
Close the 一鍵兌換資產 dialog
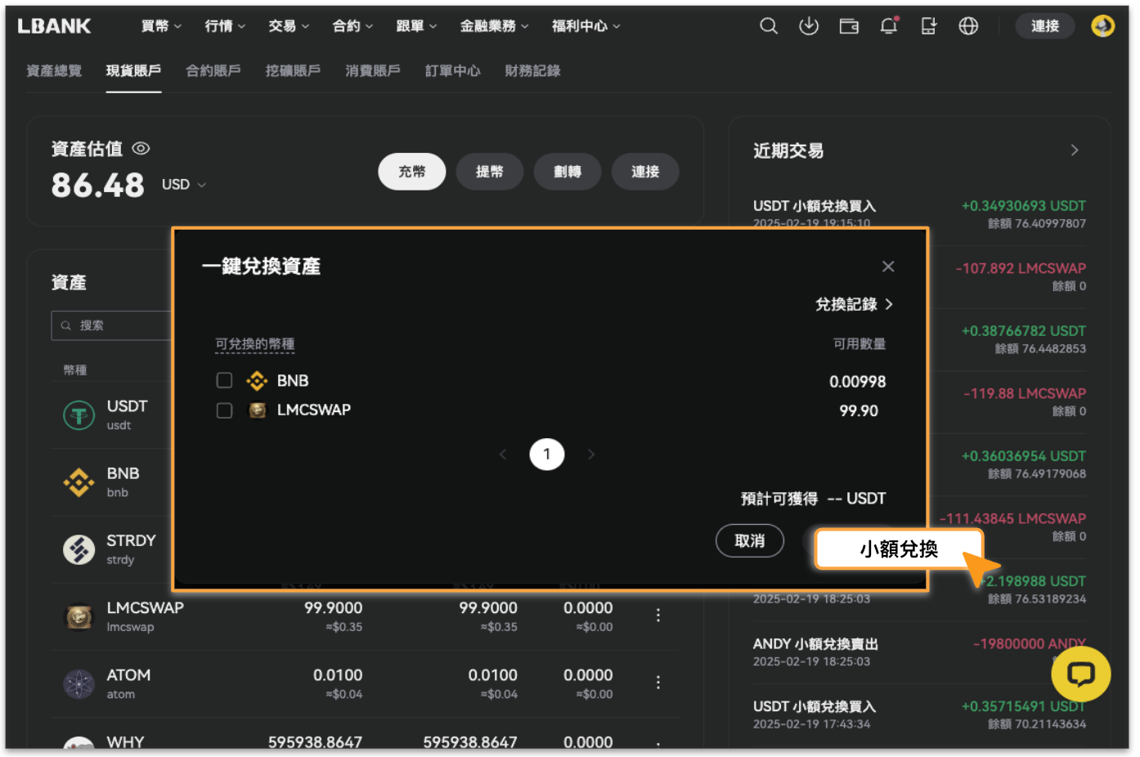888,267
